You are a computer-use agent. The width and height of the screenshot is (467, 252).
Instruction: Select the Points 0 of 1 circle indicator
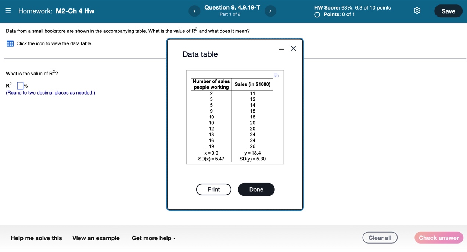317,15
